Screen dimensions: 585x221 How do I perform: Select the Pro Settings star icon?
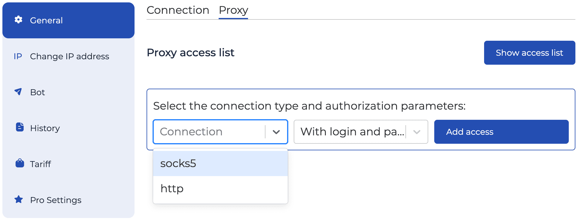coord(19,200)
